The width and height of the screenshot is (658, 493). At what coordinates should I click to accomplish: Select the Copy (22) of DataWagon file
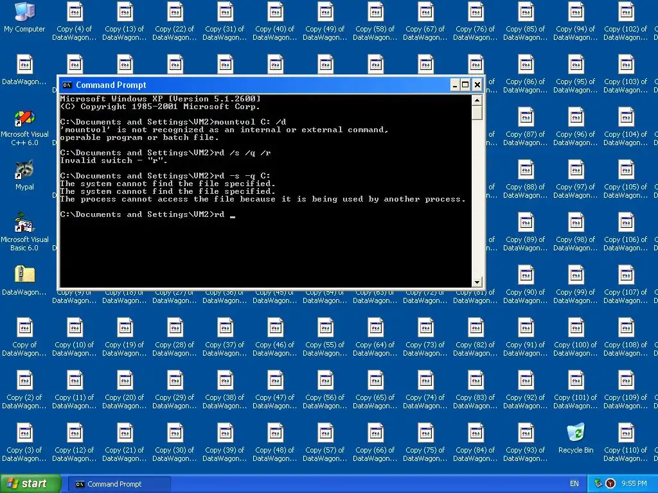pos(175,21)
